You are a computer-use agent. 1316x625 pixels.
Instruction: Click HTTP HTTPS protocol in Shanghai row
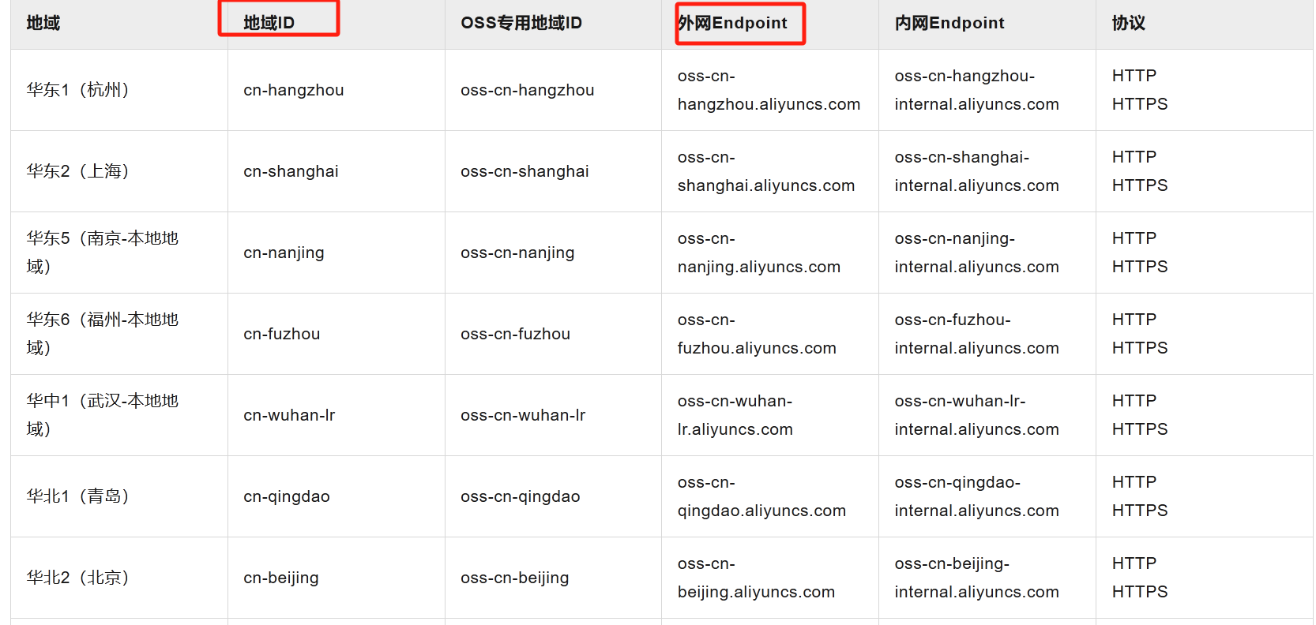click(x=1140, y=171)
